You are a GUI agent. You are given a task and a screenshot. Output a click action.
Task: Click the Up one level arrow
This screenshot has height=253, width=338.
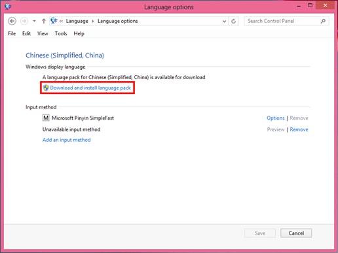pos(44,21)
